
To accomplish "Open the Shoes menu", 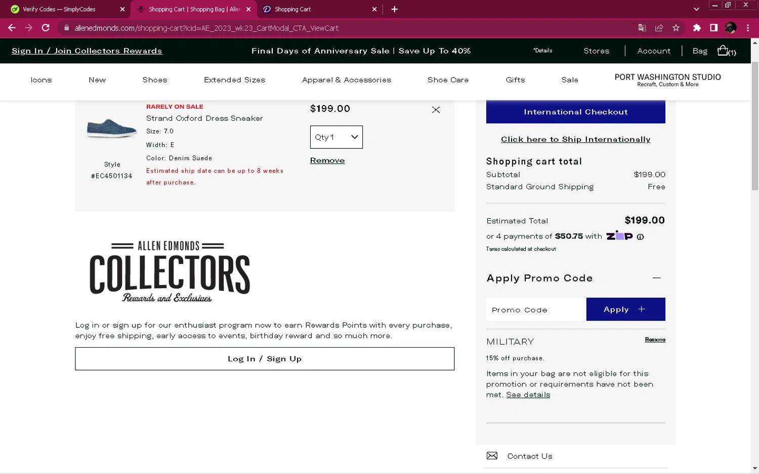I will pos(155,80).
